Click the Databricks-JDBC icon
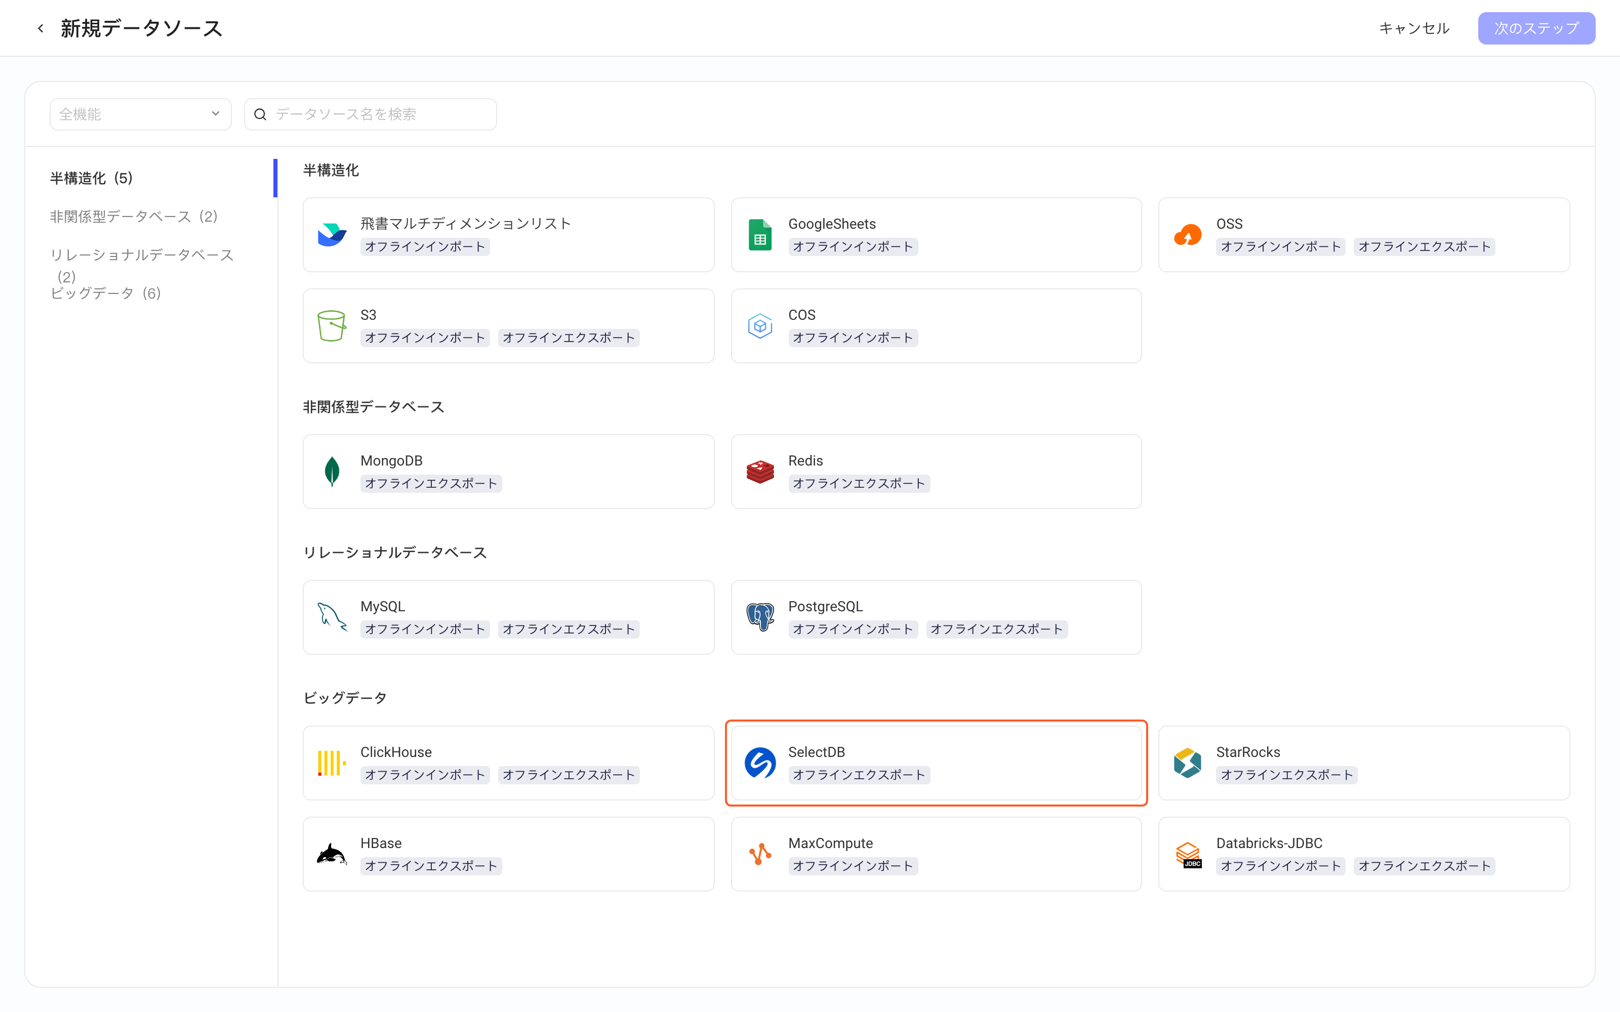This screenshot has height=1012, width=1620. [x=1188, y=854]
